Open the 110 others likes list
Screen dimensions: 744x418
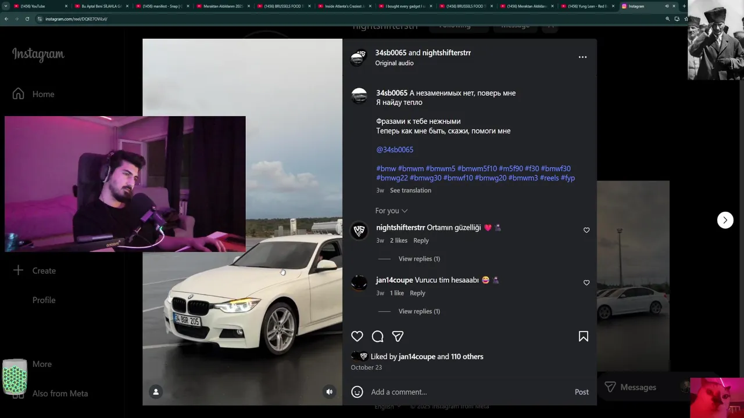467,356
